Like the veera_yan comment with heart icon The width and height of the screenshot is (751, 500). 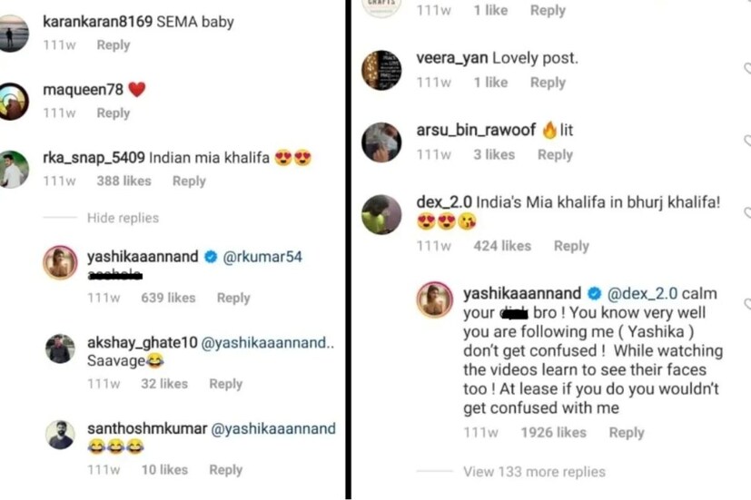(746, 69)
